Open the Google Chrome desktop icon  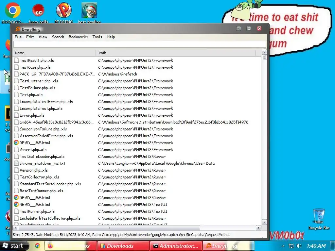(x=13, y=12)
